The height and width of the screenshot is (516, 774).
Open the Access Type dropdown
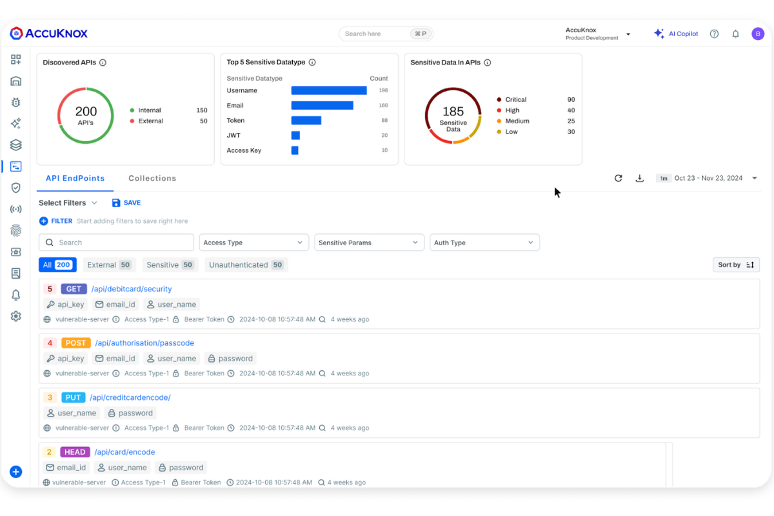253,243
